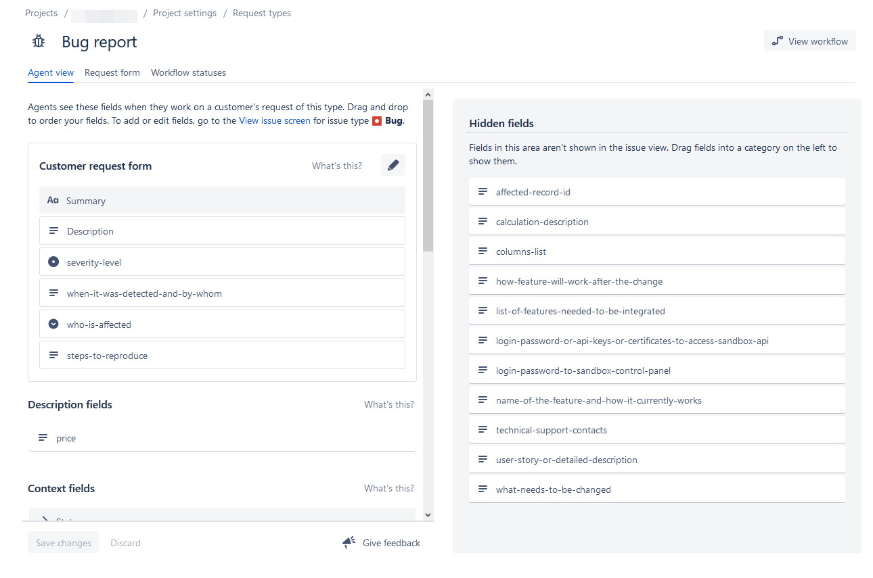Click the lines icon beside columns-list
Image resolution: width=873 pixels, height=578 pixels.
[x=483, y=251]
